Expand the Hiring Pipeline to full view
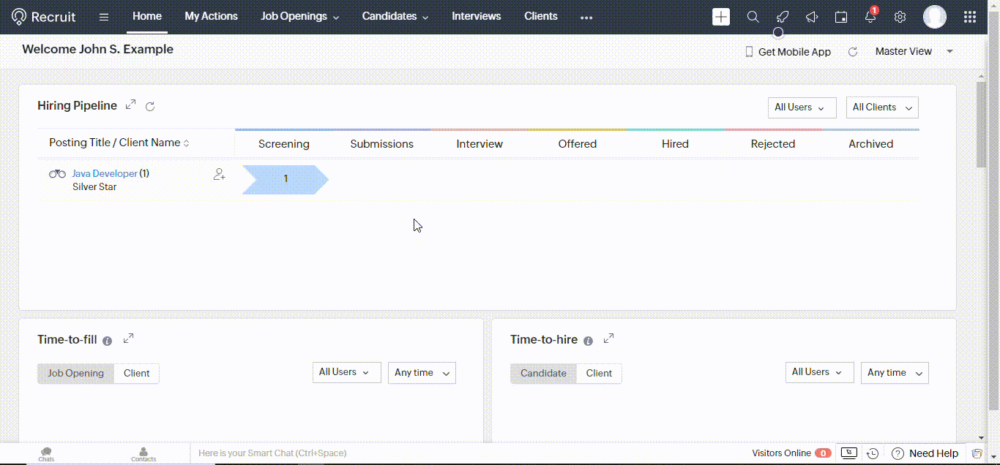Image resolution: width=1000 pixels, height=465 pixels. coord(130,105)
